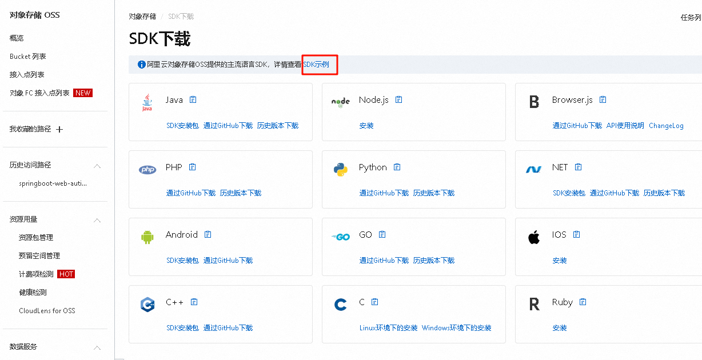The image size is (702, 360).
Task: Click Browser.js API使用说明 link
Action: (x=625, y=125)
